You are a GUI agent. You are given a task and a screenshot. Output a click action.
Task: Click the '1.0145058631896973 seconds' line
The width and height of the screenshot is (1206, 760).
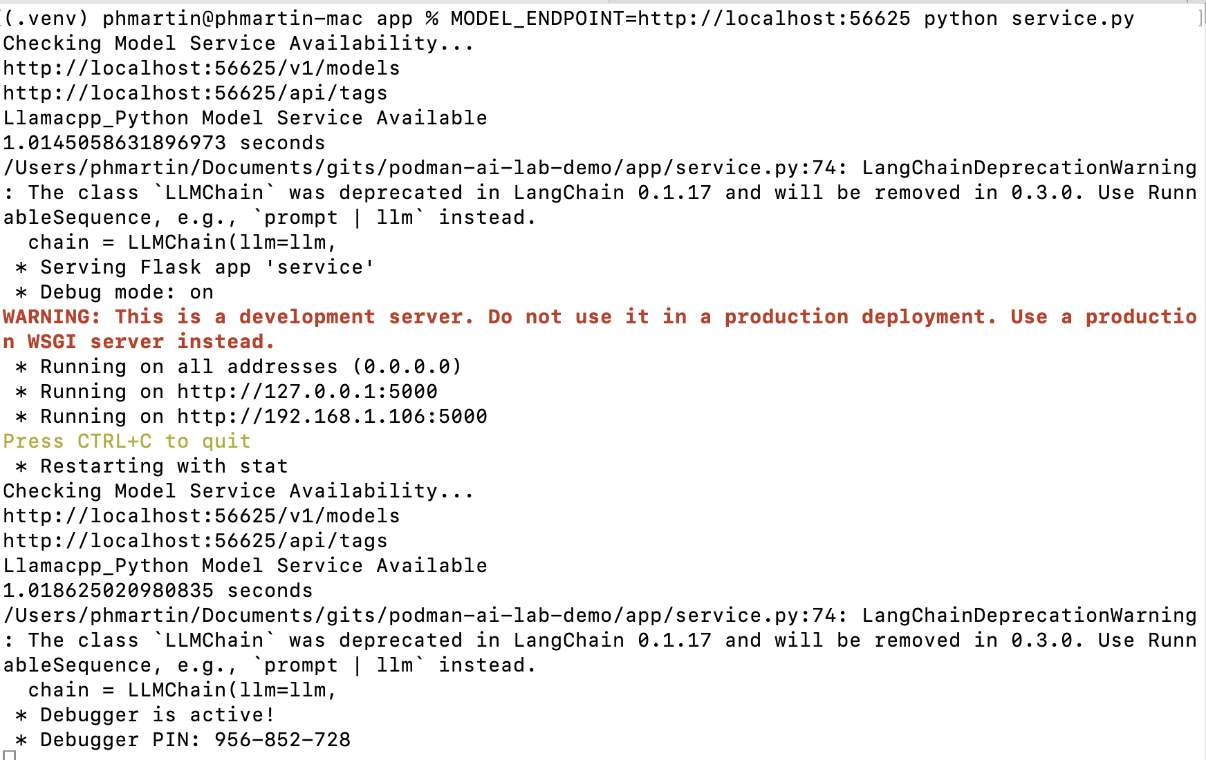pyautogui.click(x=164, y=143)
